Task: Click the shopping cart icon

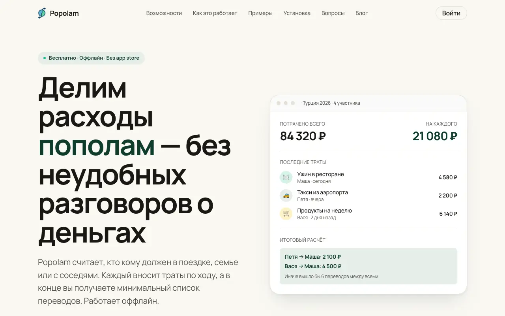Action: [286, 214]
